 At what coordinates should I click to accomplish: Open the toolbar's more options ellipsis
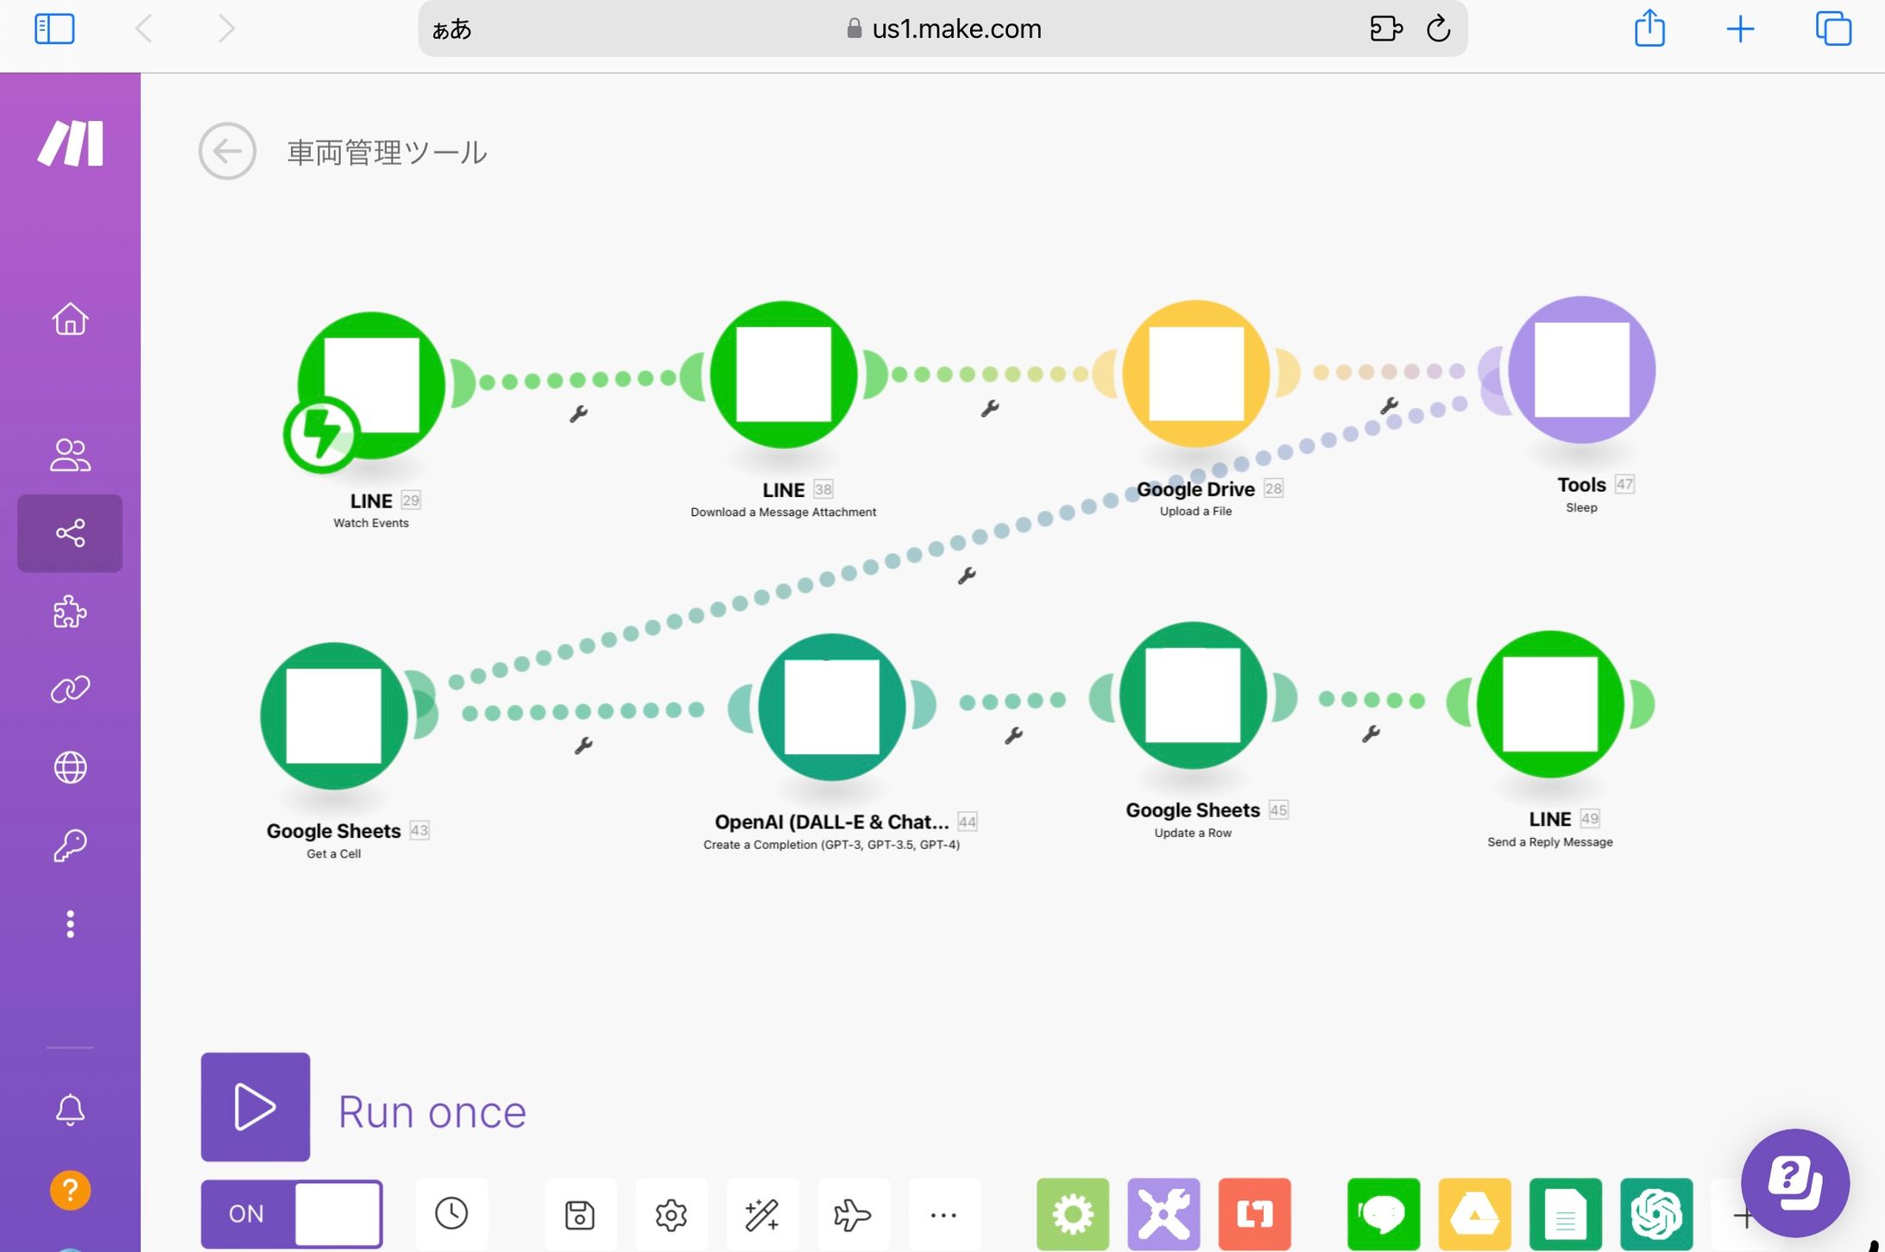[x=943, y=1215]
